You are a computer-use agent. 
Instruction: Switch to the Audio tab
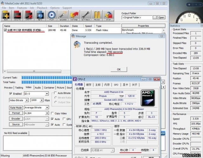click(x=38, y=88)
